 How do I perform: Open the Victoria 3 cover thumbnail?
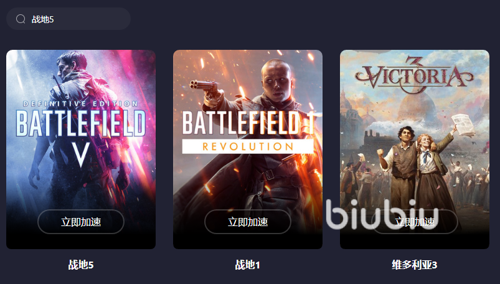click(x=415, y=149)
